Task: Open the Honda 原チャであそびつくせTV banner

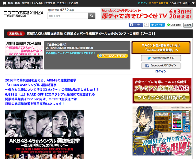Action: click(146, 14)
